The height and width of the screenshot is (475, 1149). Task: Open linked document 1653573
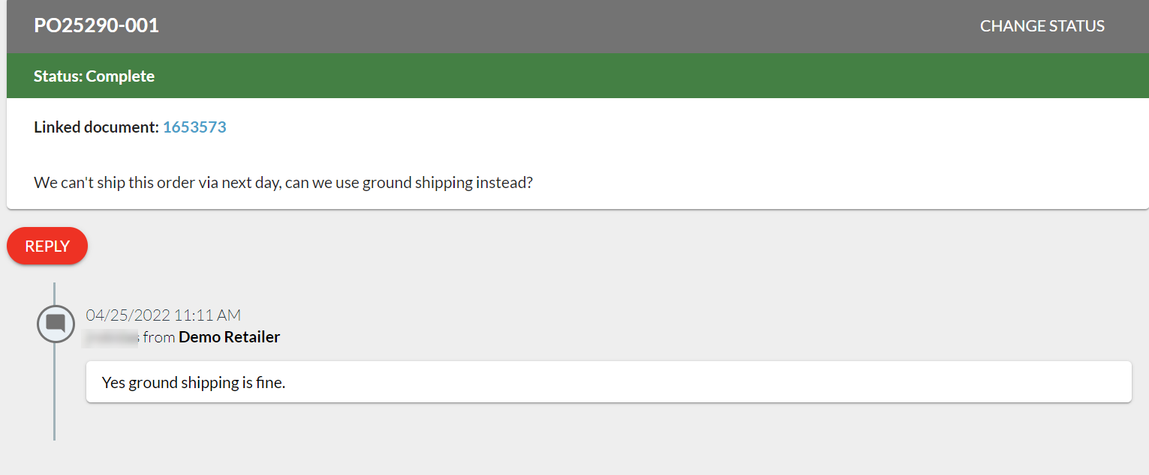[x=194, y=127]
